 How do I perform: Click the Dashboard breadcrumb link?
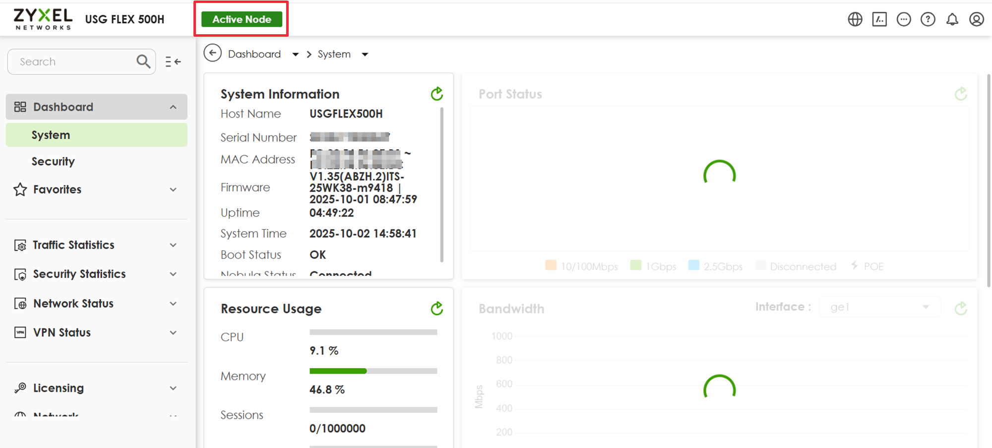(x=254, y=54)
